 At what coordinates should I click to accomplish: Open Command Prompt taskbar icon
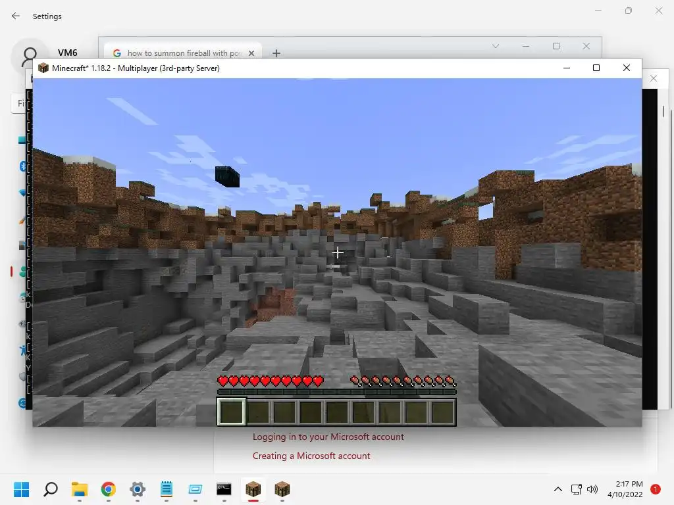(224, 489)
